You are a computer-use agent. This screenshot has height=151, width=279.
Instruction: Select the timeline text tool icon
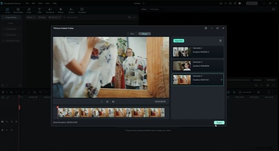tap(40, 92)
